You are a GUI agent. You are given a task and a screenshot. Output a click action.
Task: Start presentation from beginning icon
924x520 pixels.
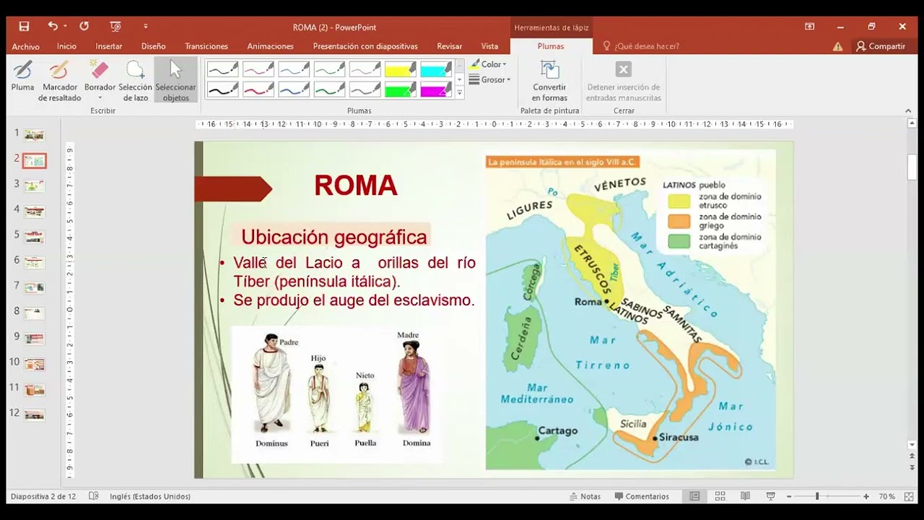[115, 27]
